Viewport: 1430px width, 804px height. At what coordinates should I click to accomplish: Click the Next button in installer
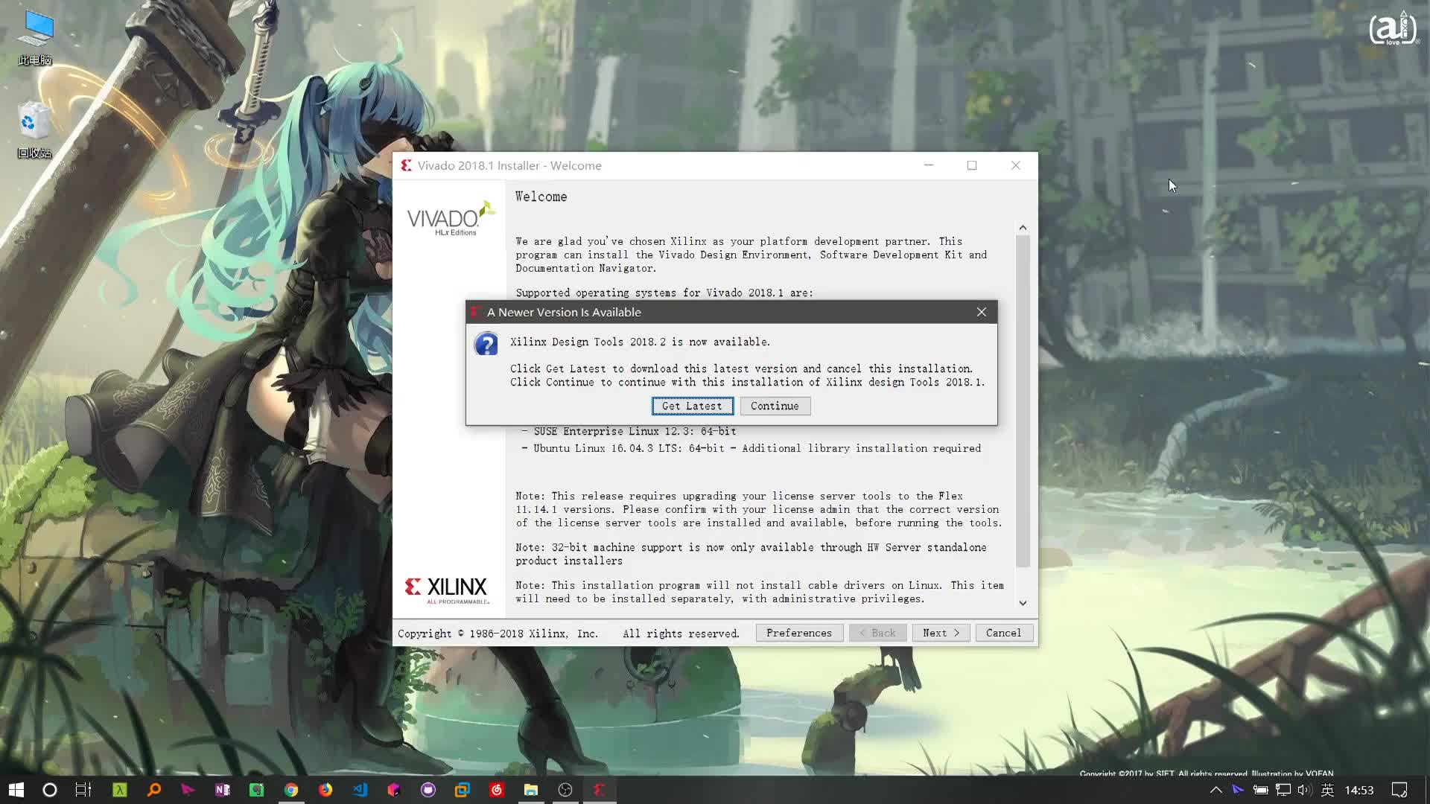tap(941, 633)
